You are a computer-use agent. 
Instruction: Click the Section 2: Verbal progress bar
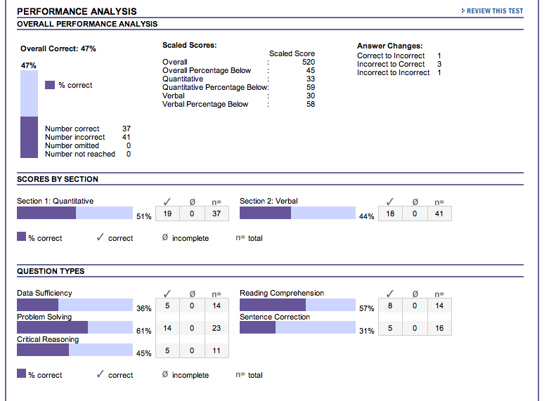point(297,213)
